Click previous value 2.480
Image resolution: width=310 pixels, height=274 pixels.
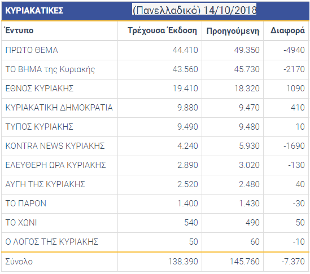[249, 184]
